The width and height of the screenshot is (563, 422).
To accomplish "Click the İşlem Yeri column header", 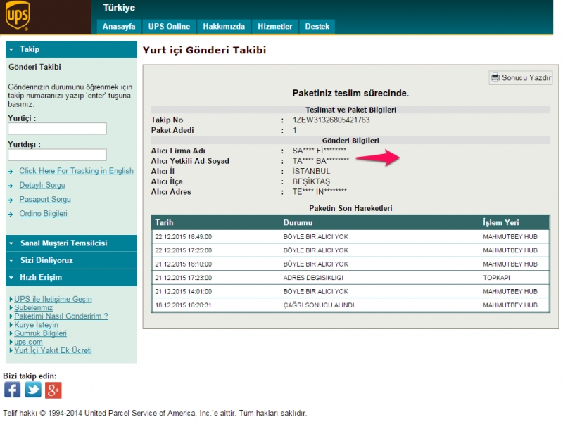I will point(500,222).
